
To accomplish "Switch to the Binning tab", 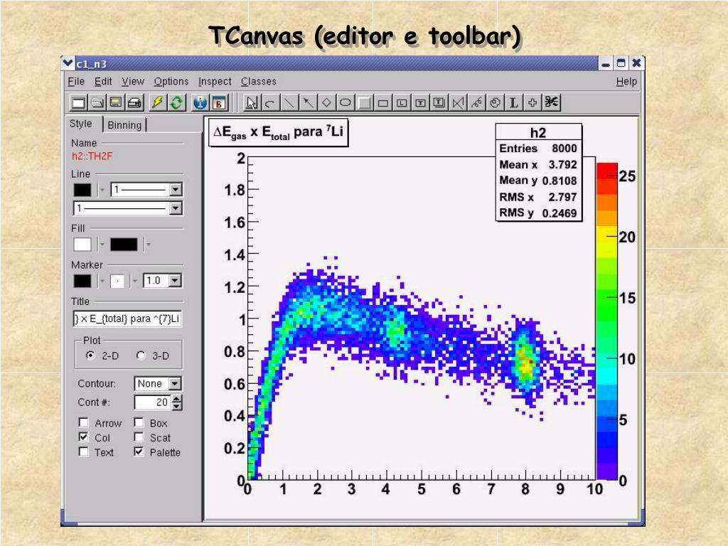I will [125, 125].
